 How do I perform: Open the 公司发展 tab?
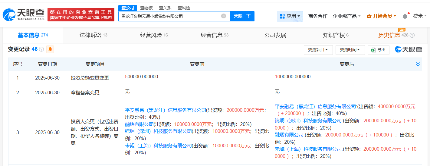[x=275, y=35]
